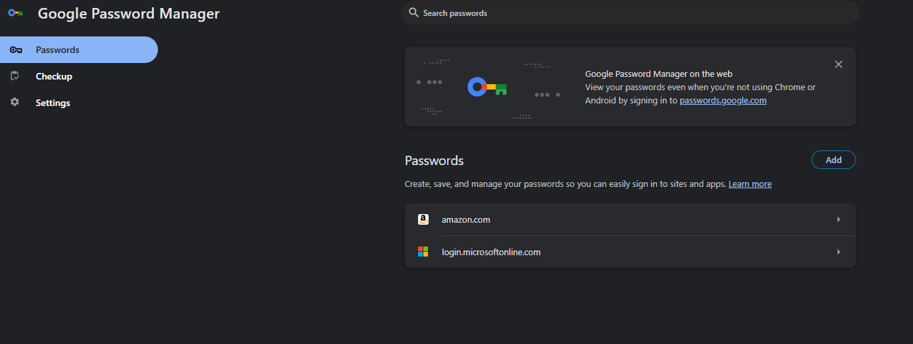Open Settings in the sidebar
This screenshot has width=913, height=344.
click(x=53, y=103)
